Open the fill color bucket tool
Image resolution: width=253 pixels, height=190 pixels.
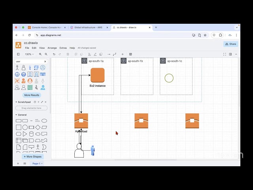tap(89, 54)
